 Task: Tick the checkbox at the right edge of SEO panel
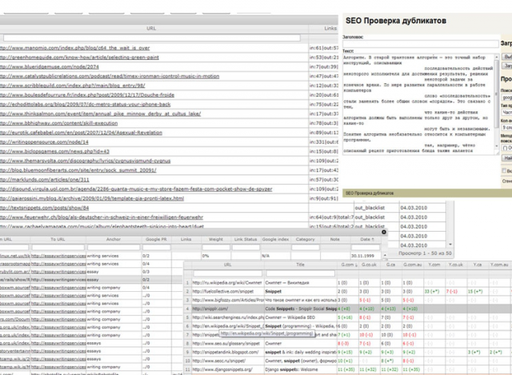point(504,170)
